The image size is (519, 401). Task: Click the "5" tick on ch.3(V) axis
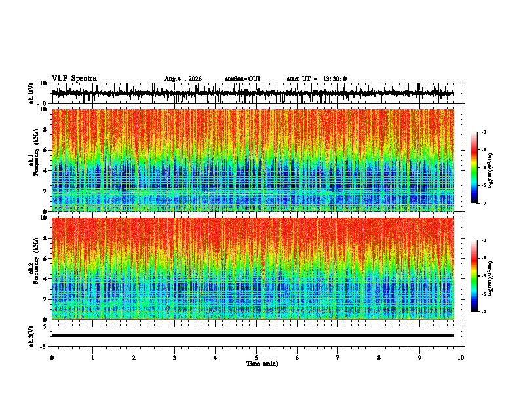[x=45, y=326]
